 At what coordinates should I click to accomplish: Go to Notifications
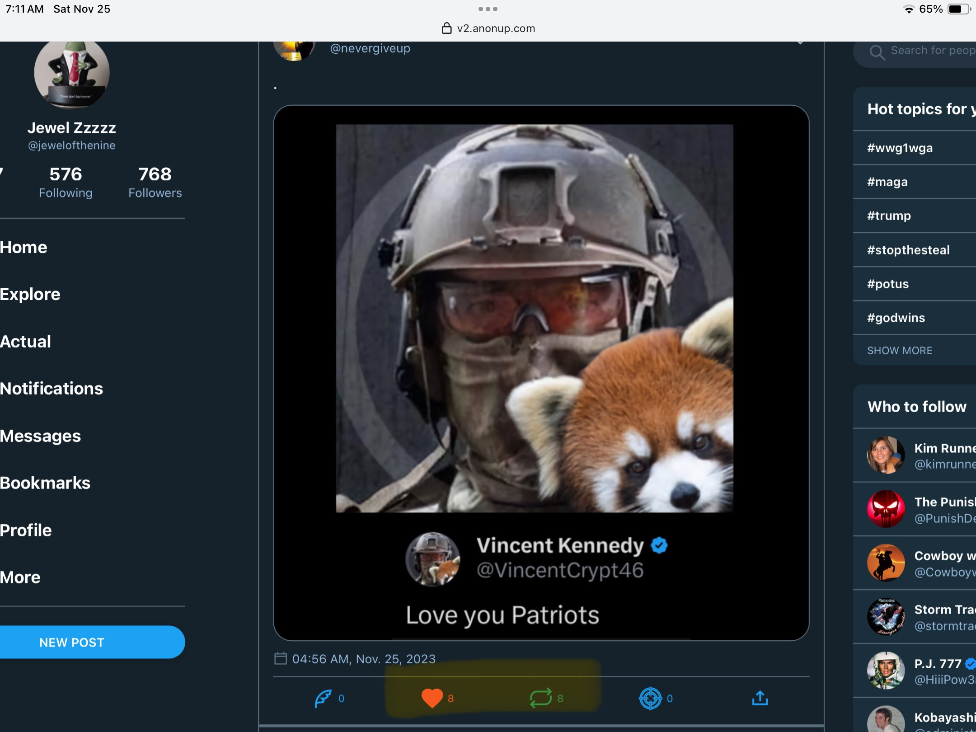(52, 389)
